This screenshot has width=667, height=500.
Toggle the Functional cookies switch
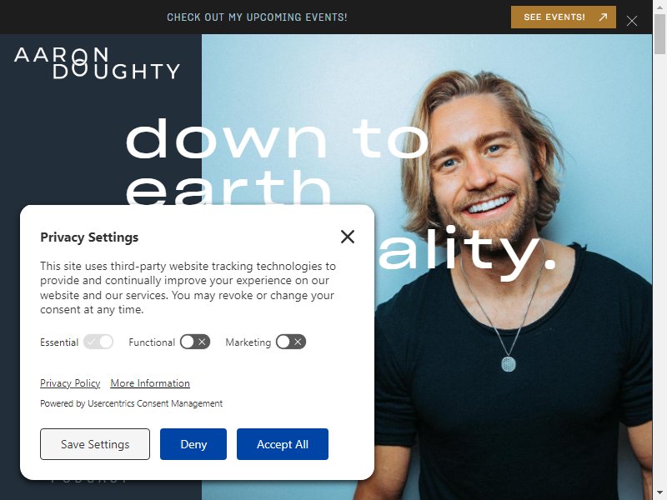[195, 342]
